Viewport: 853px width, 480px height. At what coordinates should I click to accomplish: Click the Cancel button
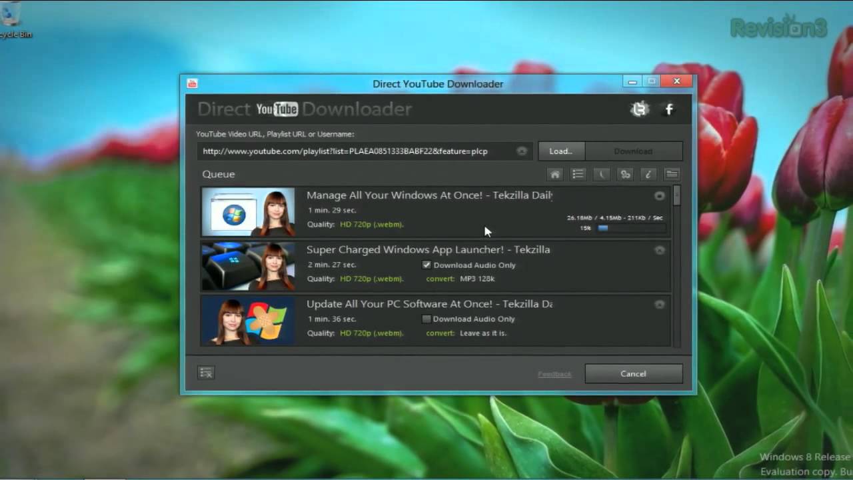634,373
